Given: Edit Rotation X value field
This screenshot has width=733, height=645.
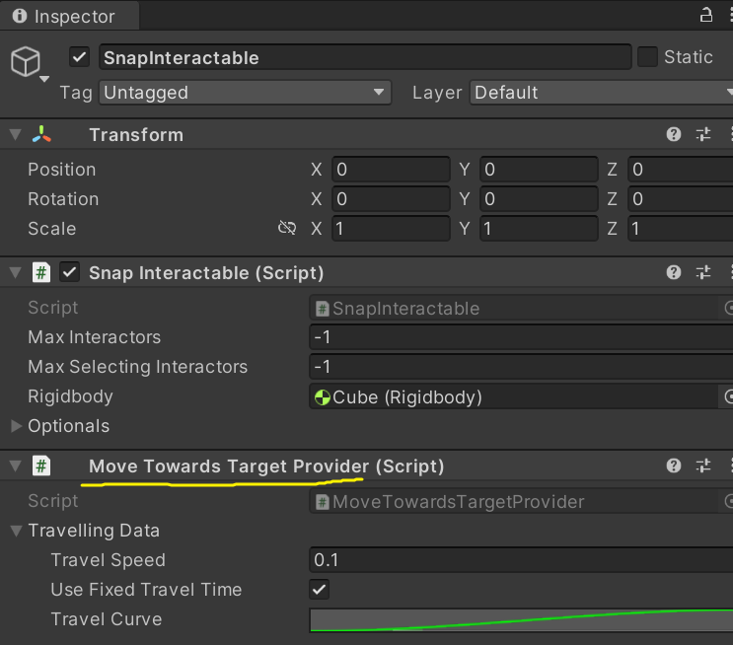Looking at the screenshot, I should click(x=391, y=199).
